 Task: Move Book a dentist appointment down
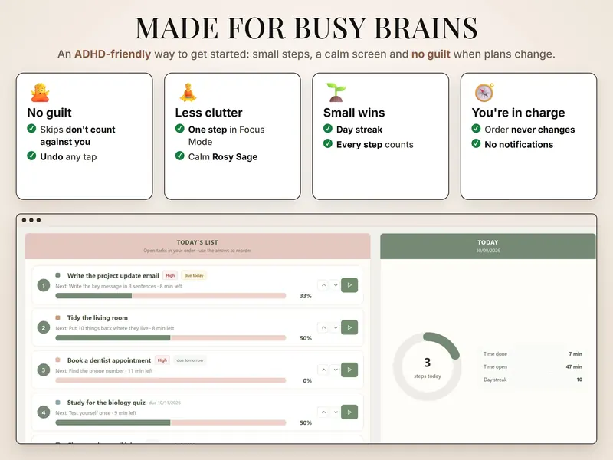click(x=336, y=370)
